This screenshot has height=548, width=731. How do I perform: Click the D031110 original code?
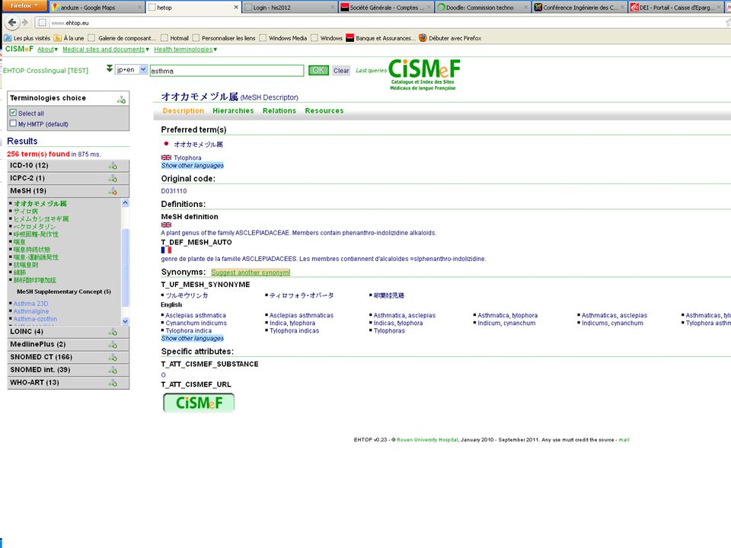tap(174, 191)
